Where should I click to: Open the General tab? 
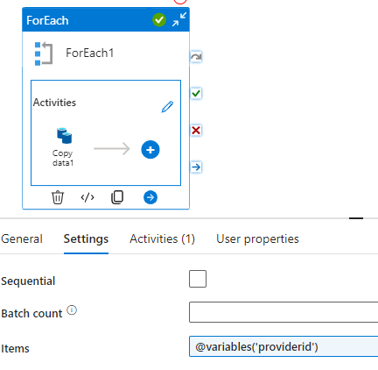pyautogui.click(x=22, y=239)
